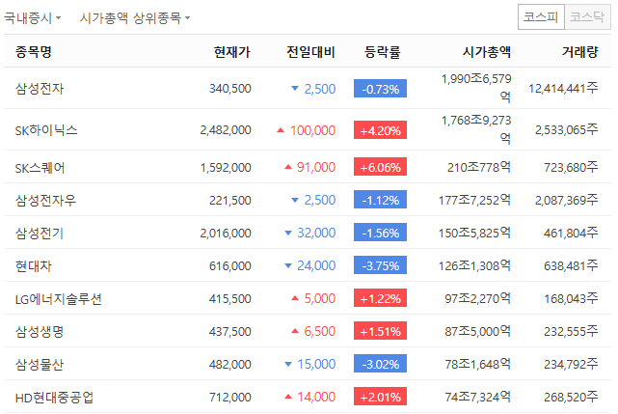Click the 32,000 change value for 삼성전기
The width and height of the screenshot is (618, 414).
pos(316,233)
